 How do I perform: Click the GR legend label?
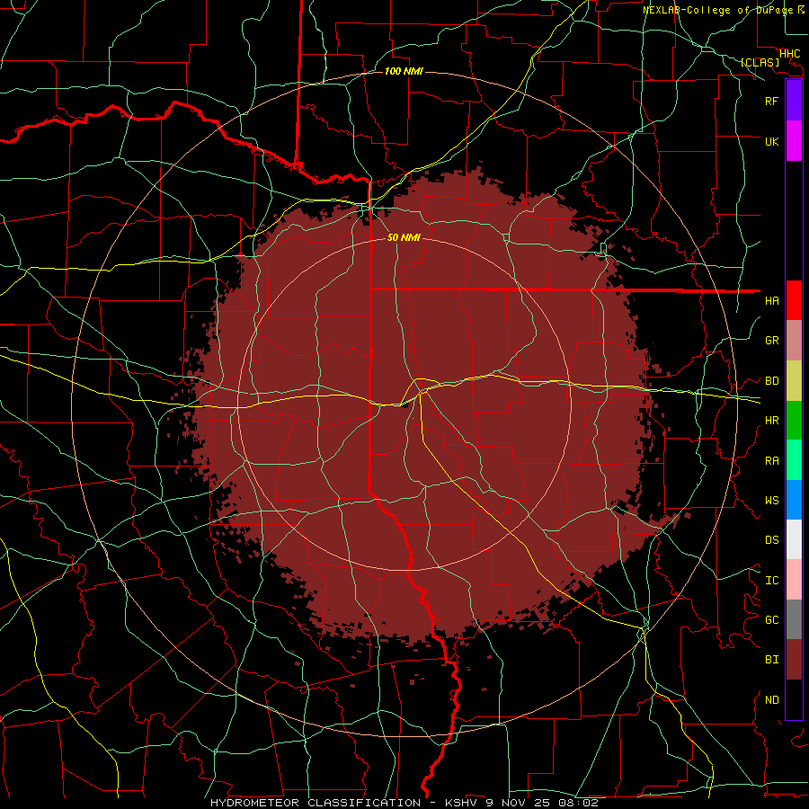(x=772, y=341)
